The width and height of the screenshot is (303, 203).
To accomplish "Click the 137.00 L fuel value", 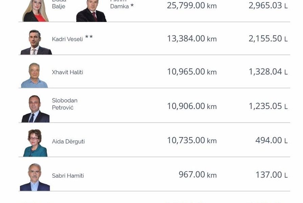I will pyautogui.click(x=272, y=175).
